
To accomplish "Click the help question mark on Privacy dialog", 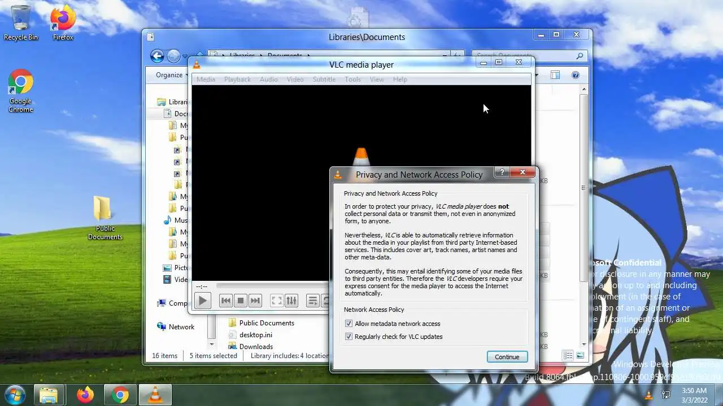I will click(x=502, y=172).
